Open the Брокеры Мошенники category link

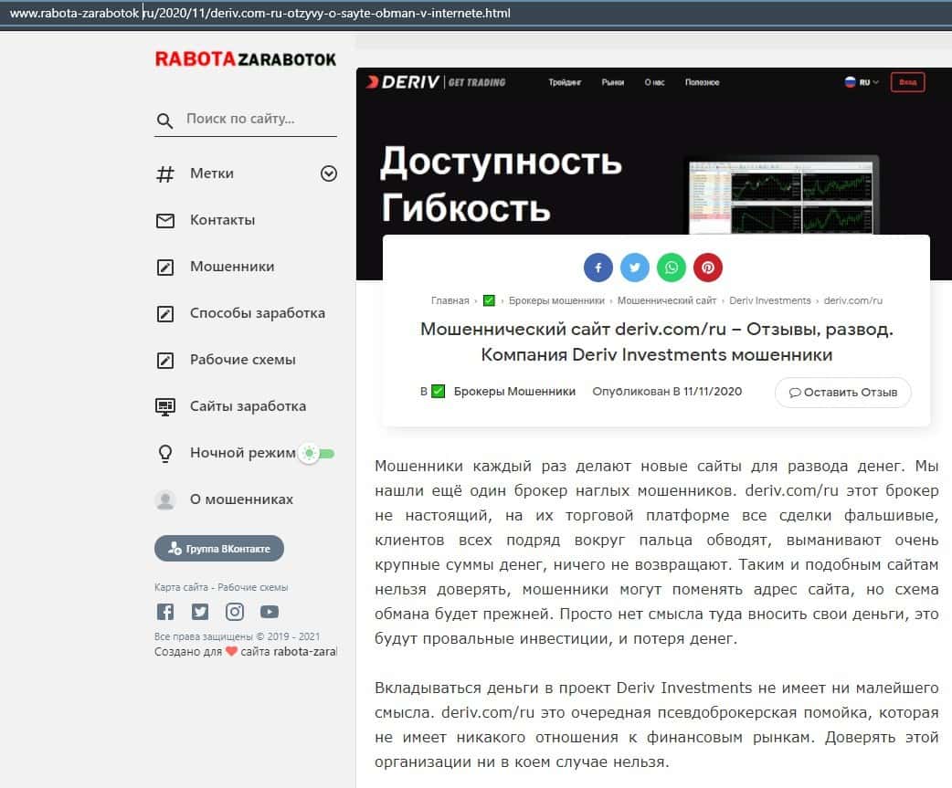pos(514,392)
